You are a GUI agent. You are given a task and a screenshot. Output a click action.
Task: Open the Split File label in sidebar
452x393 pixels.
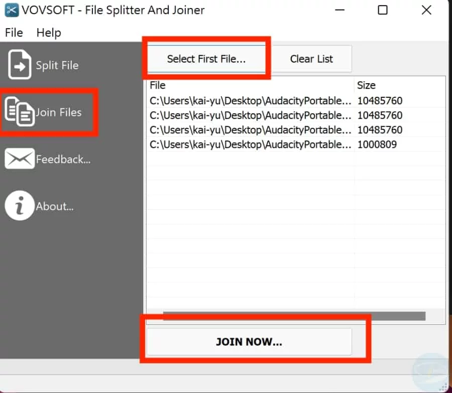coord(57,65)
